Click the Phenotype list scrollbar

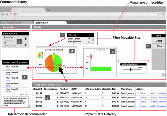point(93,40)
